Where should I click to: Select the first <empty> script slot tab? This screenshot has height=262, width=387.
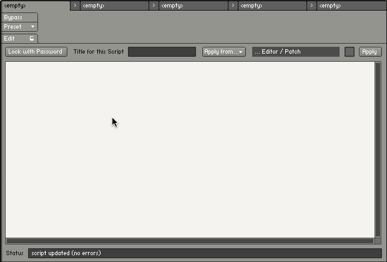(x=36, y=6)
